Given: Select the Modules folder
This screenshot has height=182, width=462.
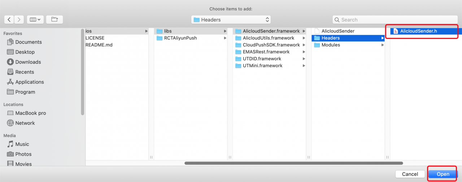Looking at the screenshot, I should point(348,45).
